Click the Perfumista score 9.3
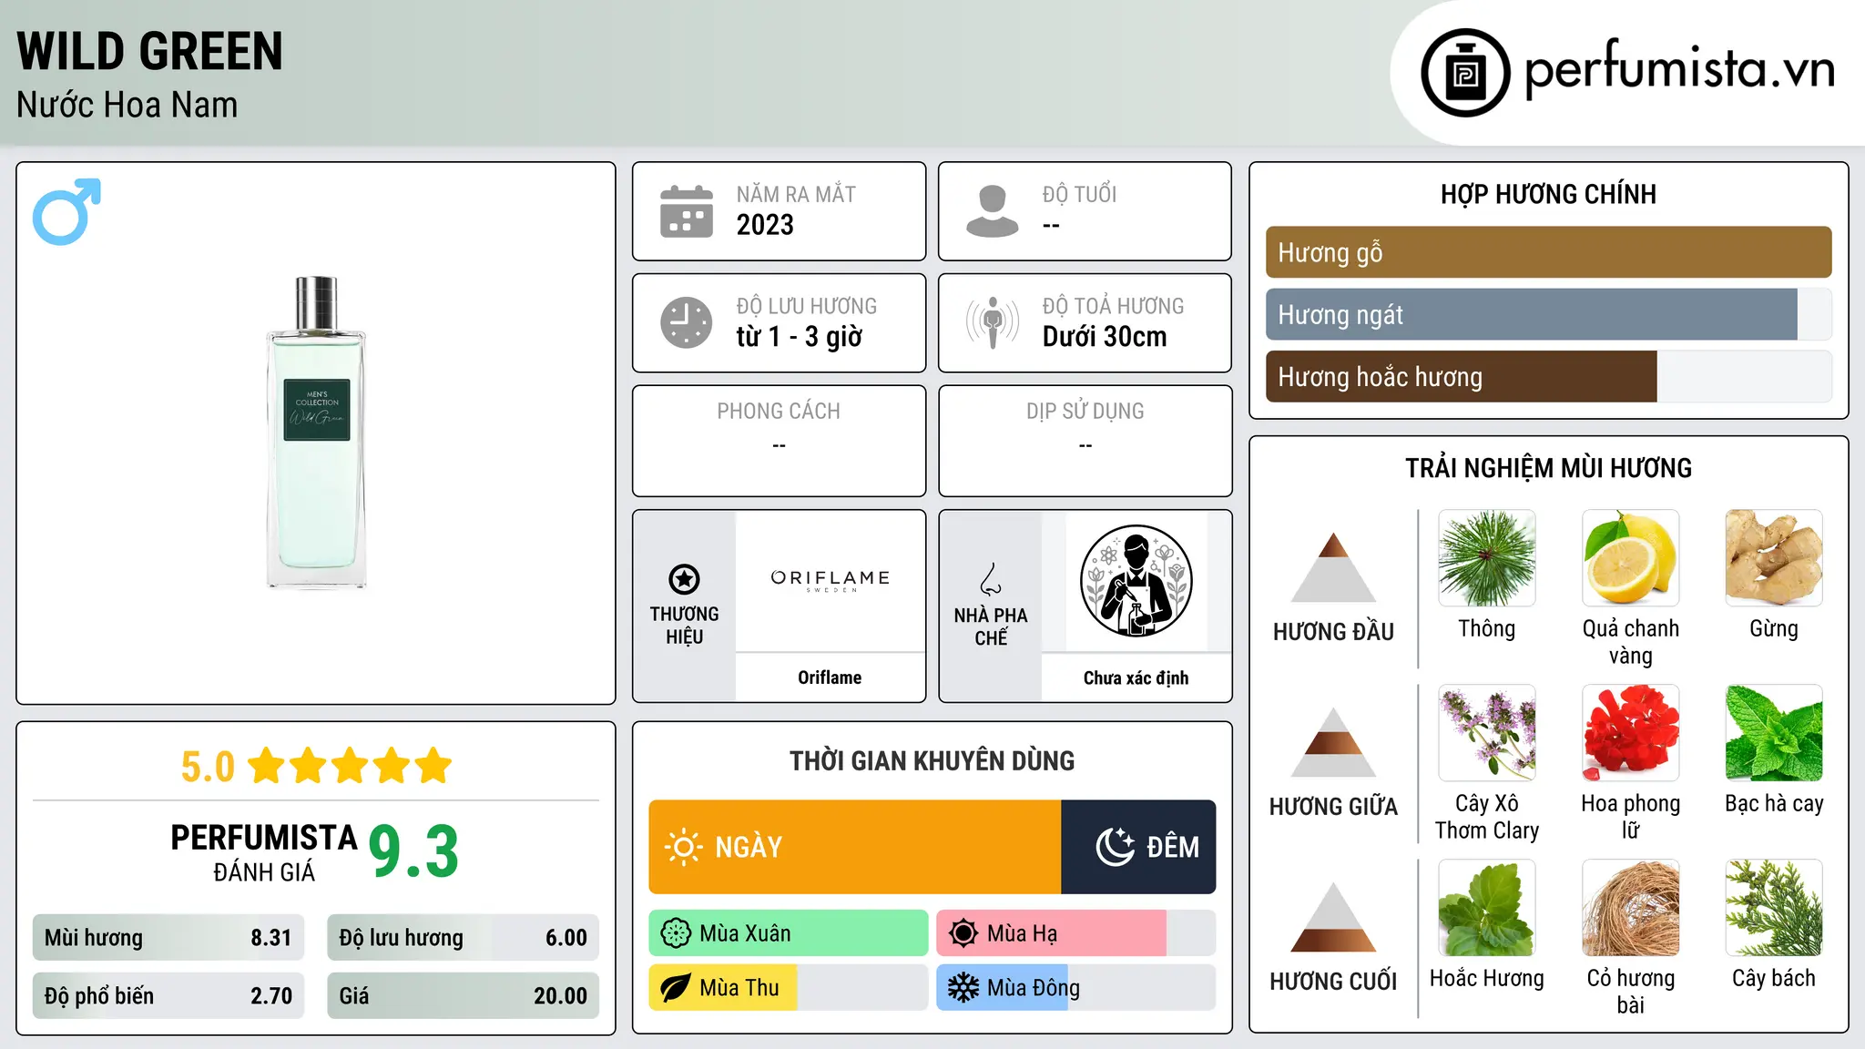The image size is (1865, 1049). pos(413,851)
